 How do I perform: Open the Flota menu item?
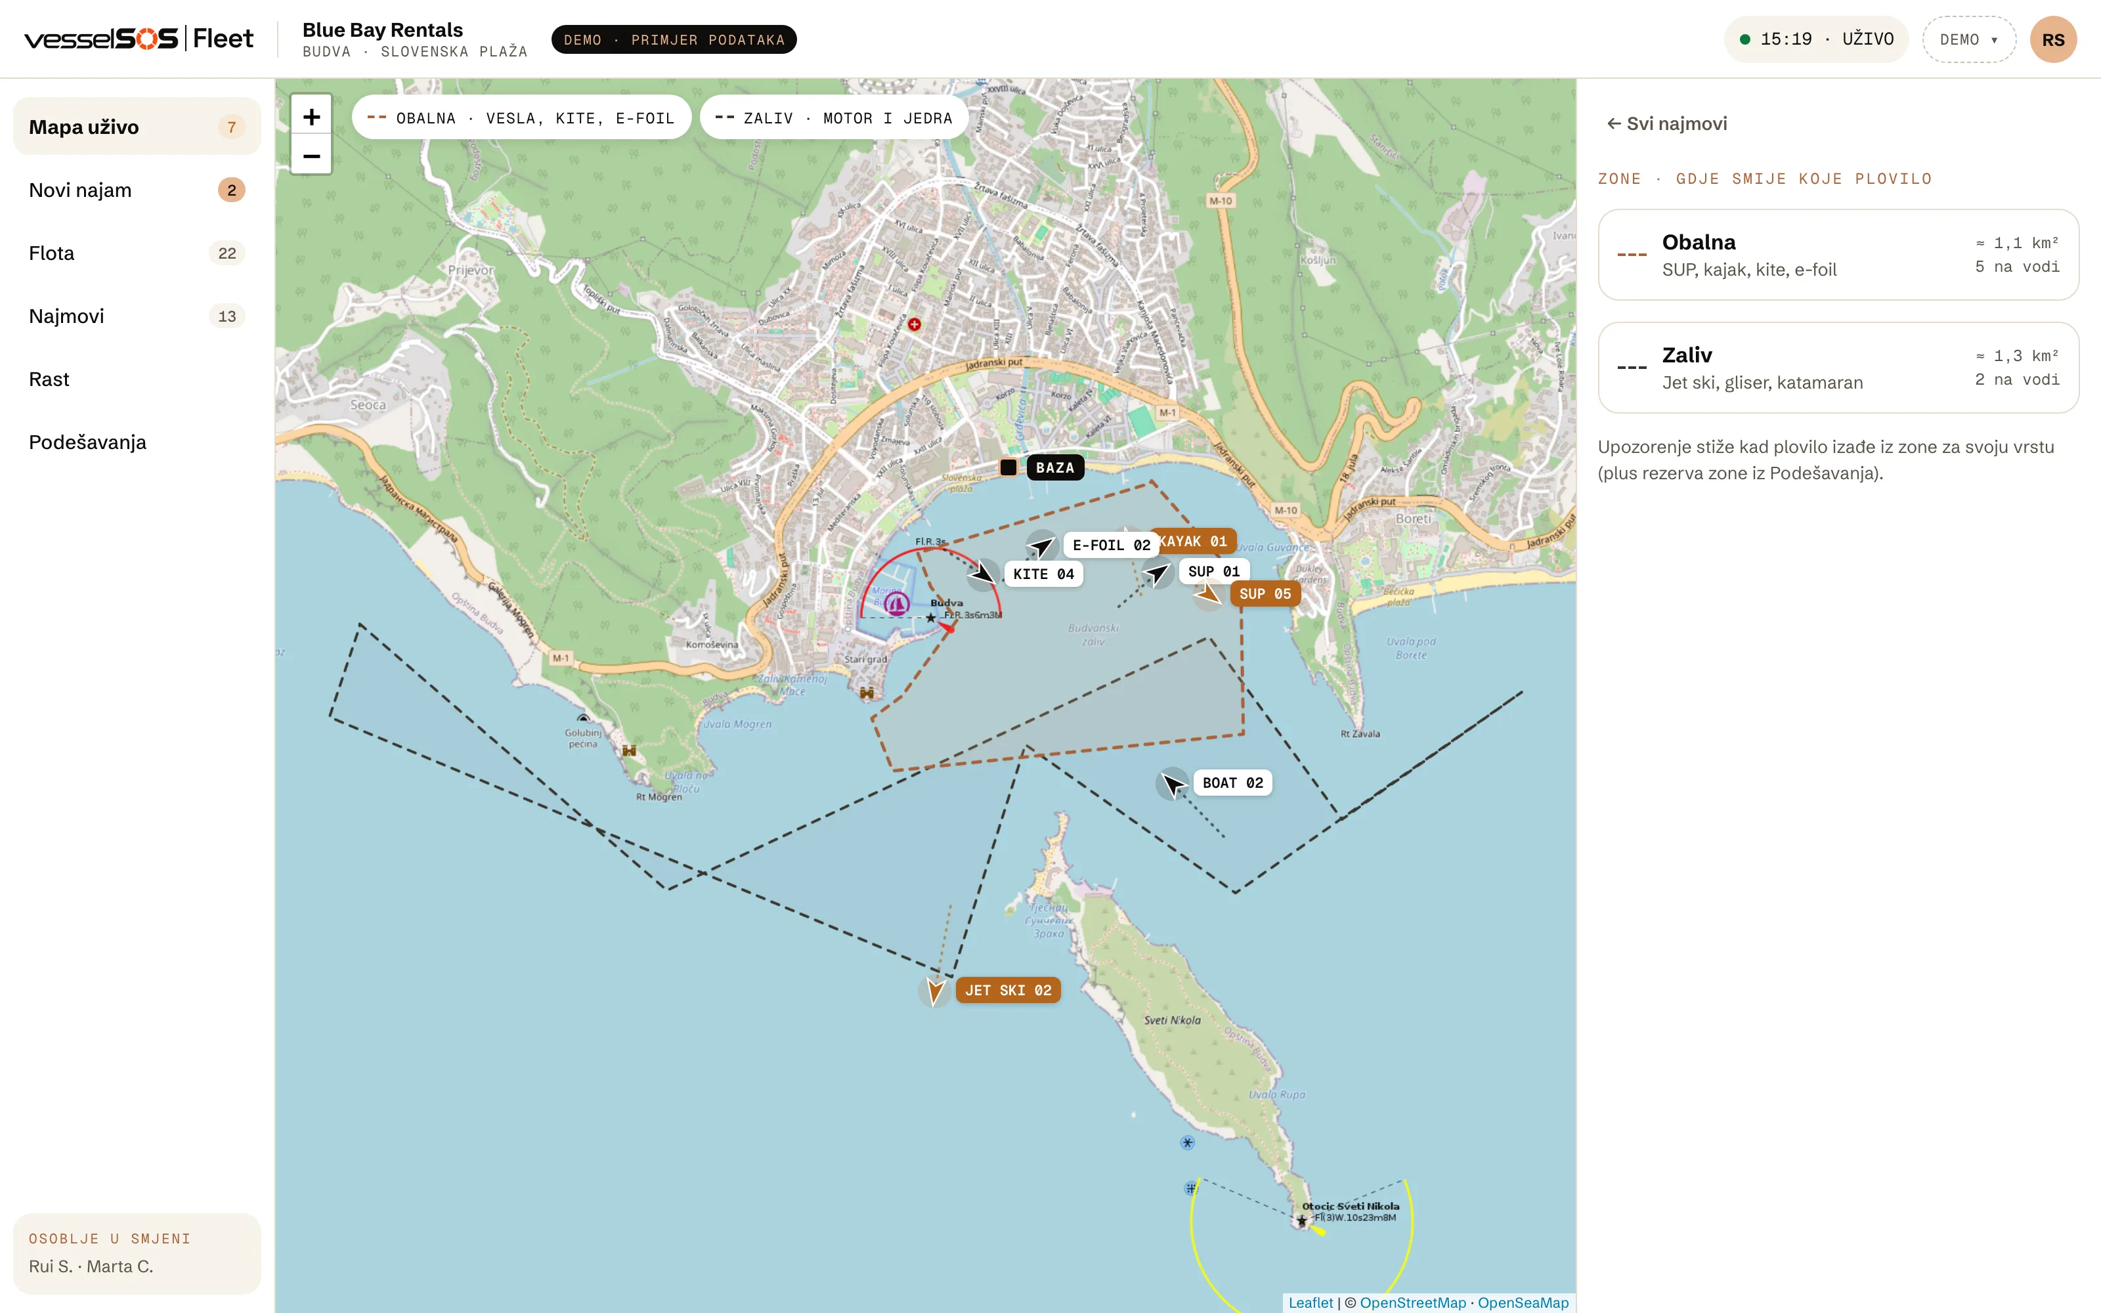(137, 253)
